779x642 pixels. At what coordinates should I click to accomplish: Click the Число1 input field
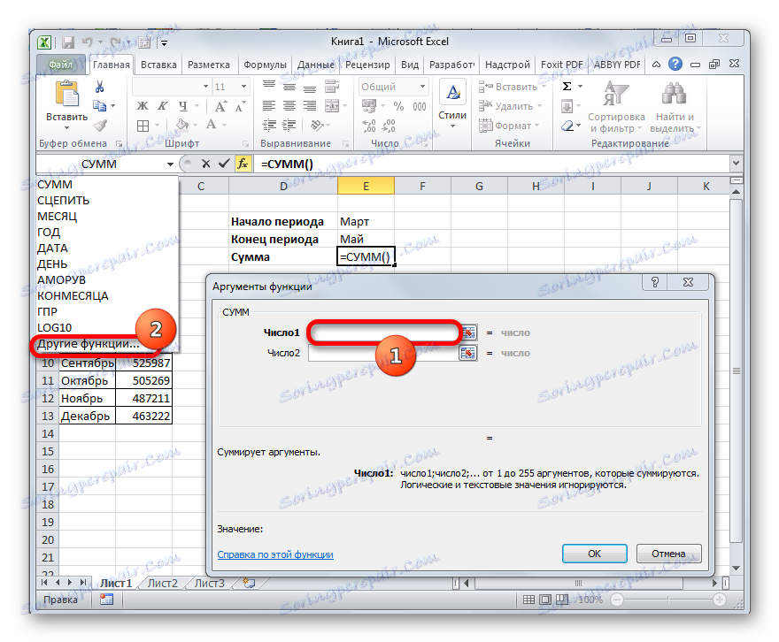click(384, 332)
